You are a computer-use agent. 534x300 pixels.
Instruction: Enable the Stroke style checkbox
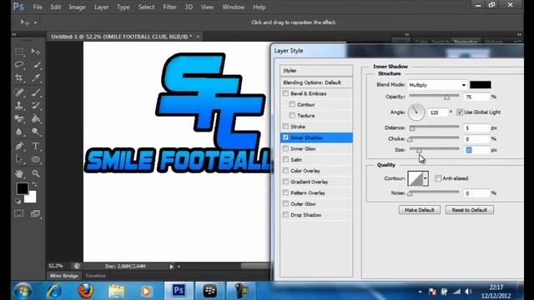pos(285,127)
